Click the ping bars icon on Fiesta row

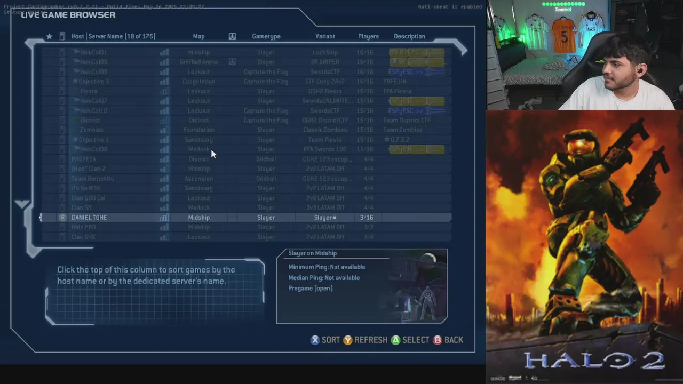pos(164,91)
